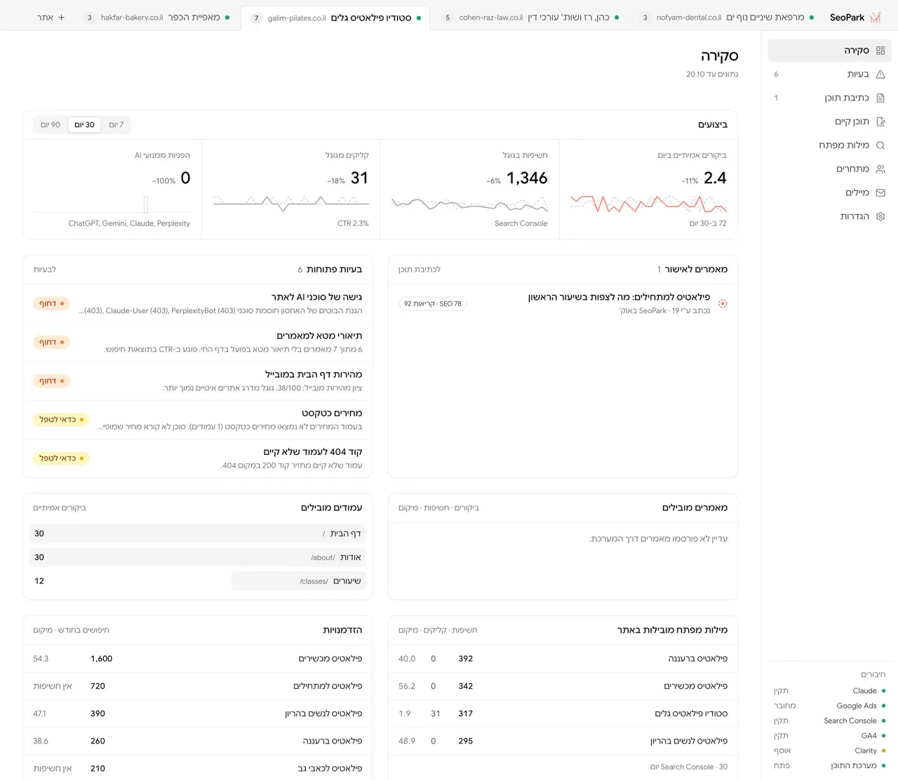
Task: Click the SeoPark logo icon
Action: (875, 18)
